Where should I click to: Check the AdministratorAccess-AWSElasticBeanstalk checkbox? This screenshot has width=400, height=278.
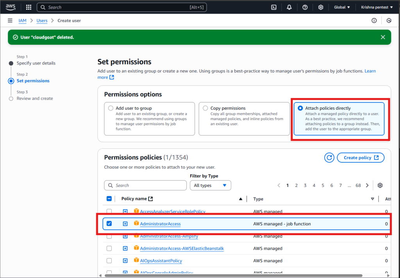pos(109,248)
